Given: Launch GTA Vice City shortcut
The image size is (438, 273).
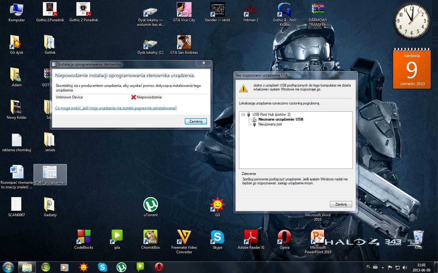Looking at the screenshot, I should point(184,12).
